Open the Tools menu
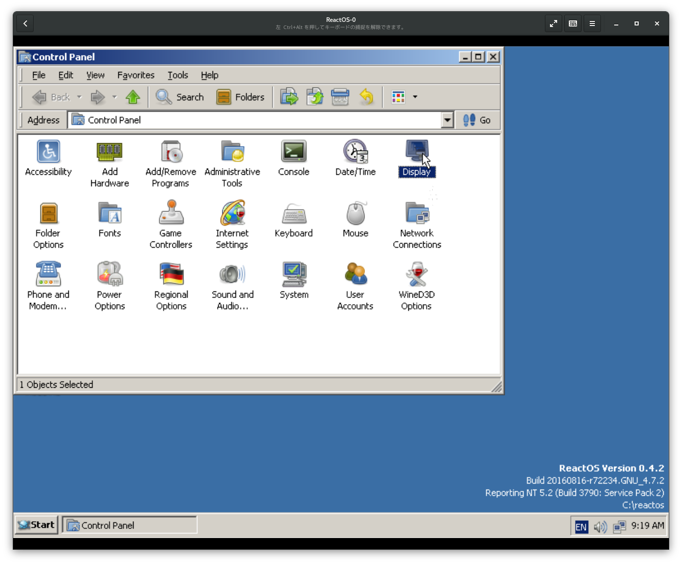Viewport: 682px width, 564px height. click(x=177, y=75)
